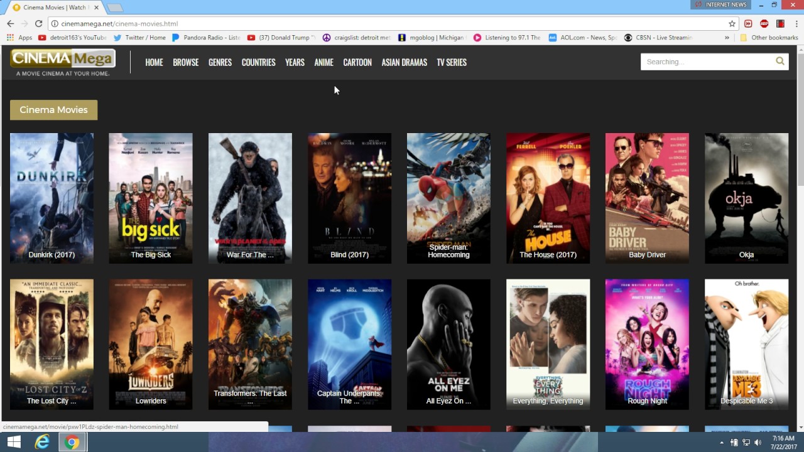
Task: Open the ASIAN DRAMAS menu item
Action: pos(405,62)
